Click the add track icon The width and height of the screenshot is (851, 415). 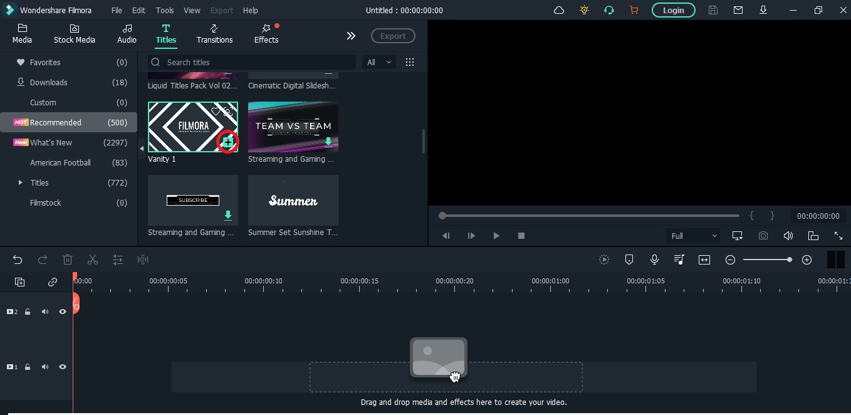click(x=20, y=282)
